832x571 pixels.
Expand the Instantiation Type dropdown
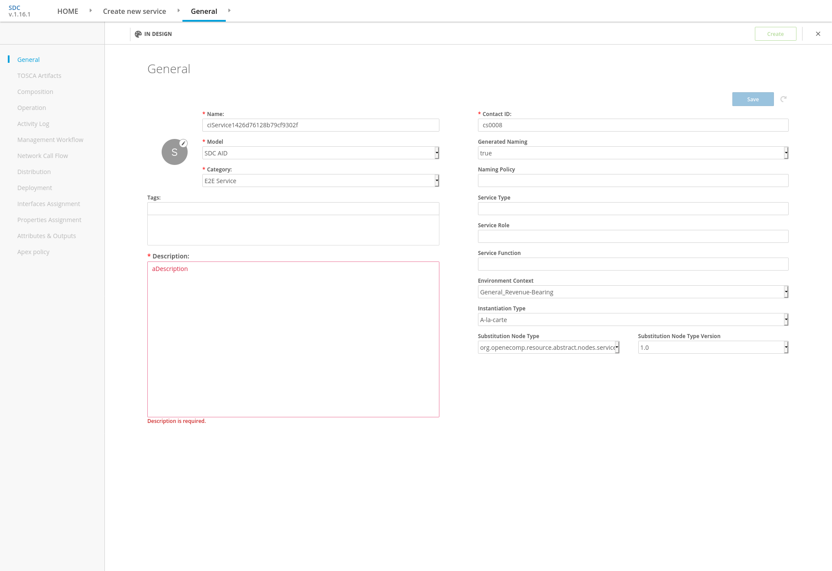click(633, 319)
